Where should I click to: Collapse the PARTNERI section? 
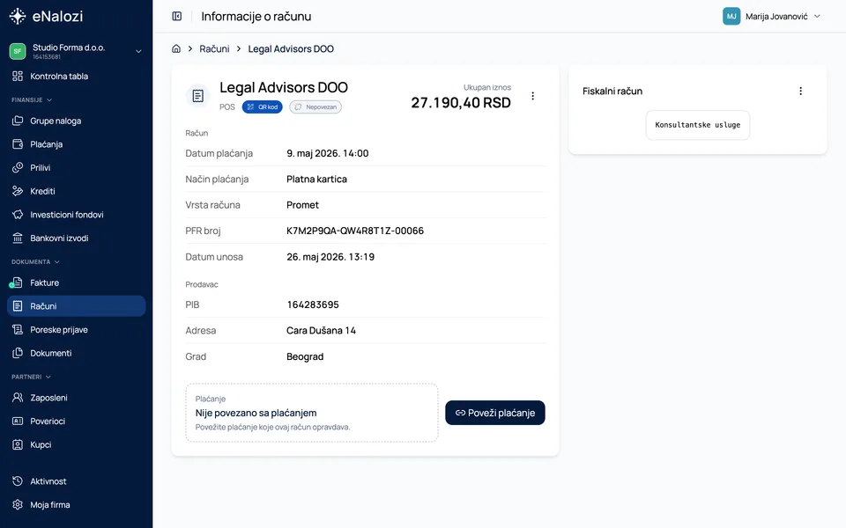32,377
